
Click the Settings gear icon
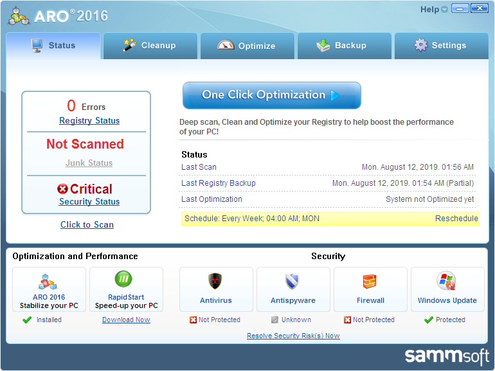click(x=421, y=45)
